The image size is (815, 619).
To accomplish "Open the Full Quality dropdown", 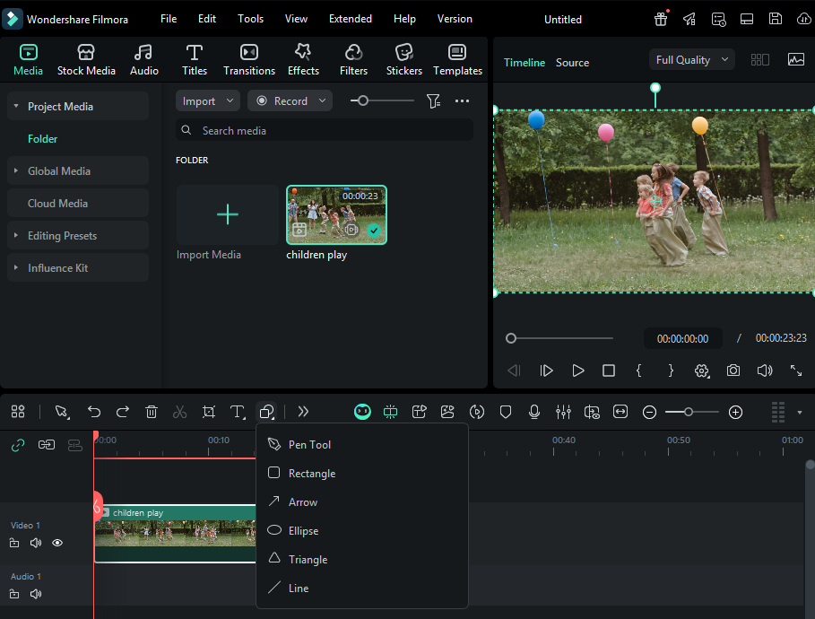I will pos(691,60).
